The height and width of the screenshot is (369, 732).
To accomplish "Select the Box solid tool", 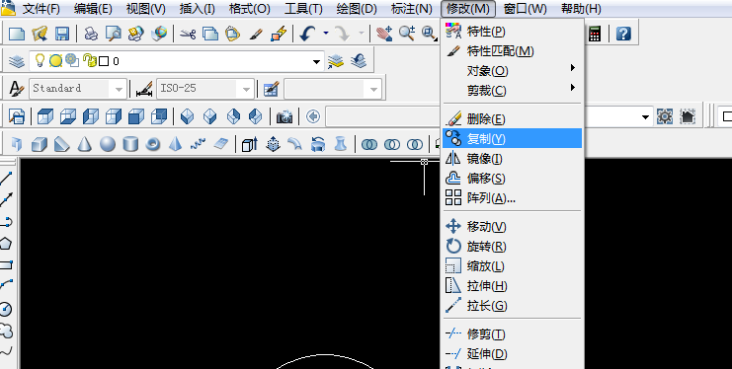I will 39,144.
